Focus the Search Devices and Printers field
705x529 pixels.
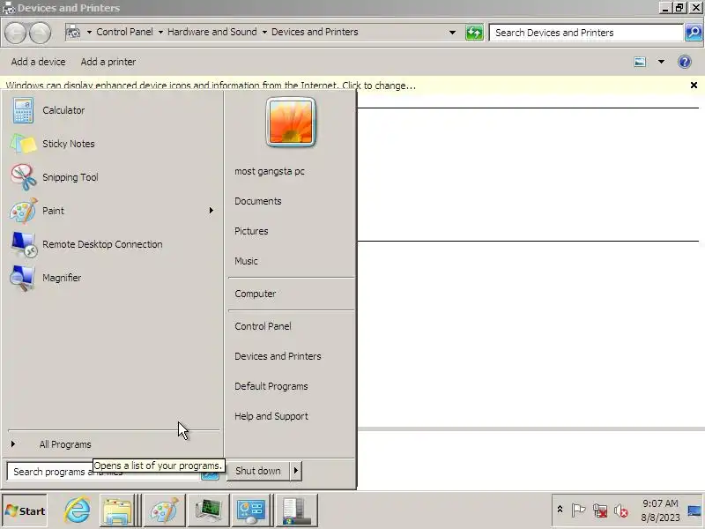(586, 33)
